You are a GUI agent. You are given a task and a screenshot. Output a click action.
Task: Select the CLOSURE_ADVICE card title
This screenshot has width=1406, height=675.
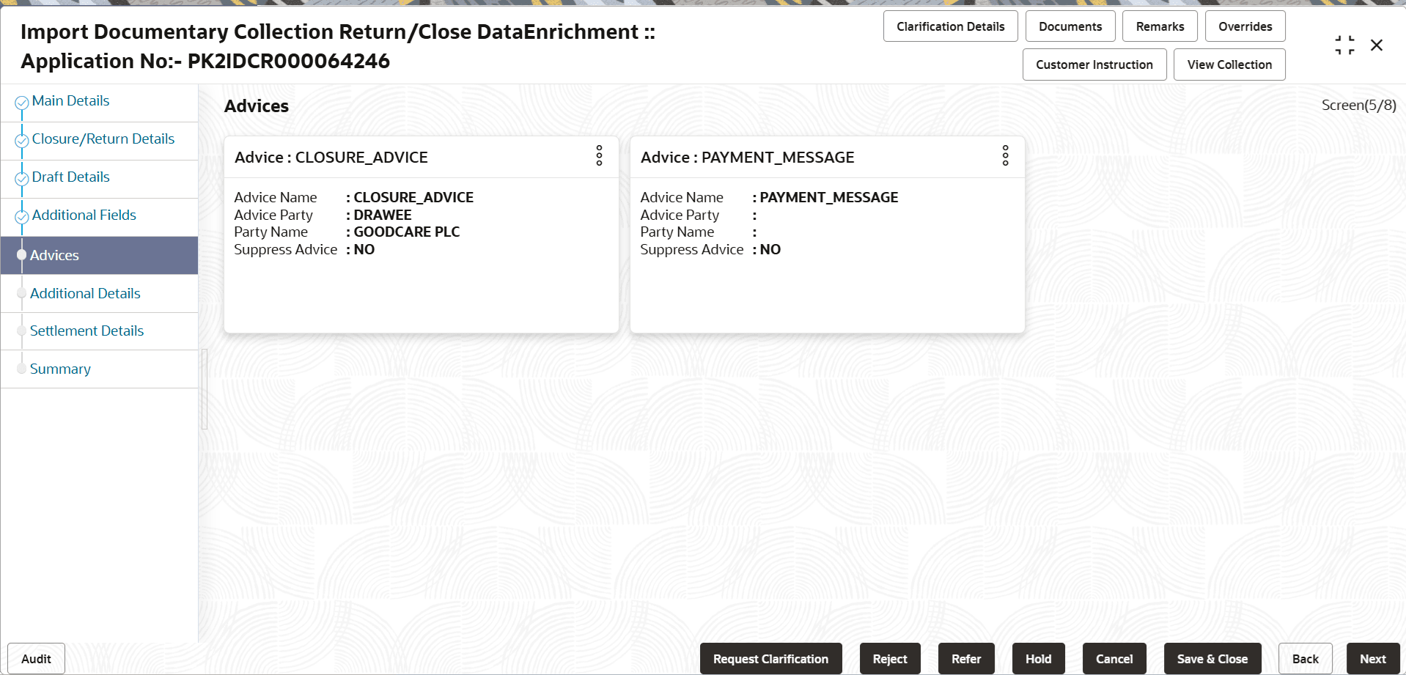[x=331, y=158]
